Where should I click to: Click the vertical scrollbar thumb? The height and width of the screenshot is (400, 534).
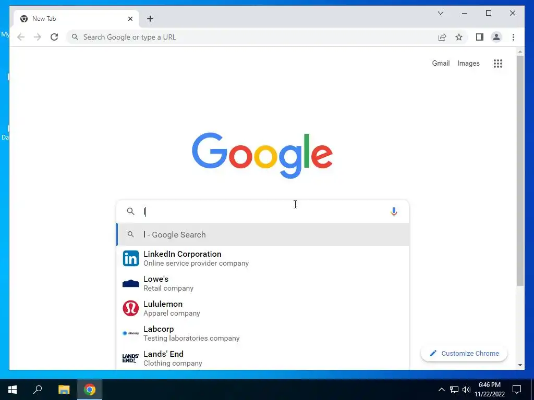(520, 170)
